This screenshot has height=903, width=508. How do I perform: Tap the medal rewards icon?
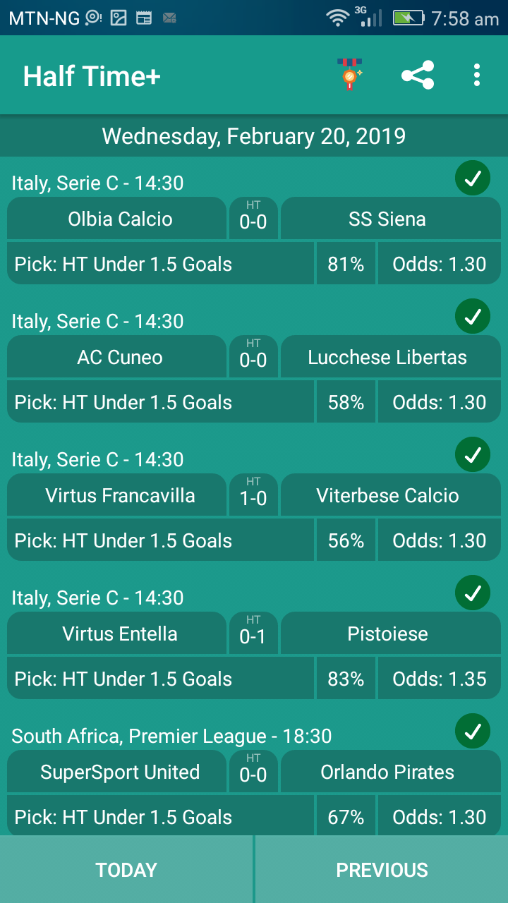350,75
